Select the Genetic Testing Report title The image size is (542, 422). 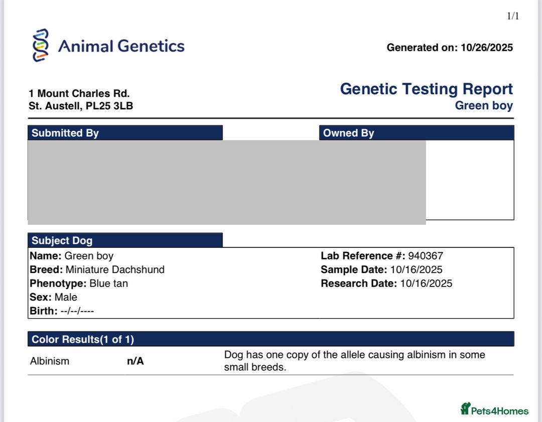(426, 89)
